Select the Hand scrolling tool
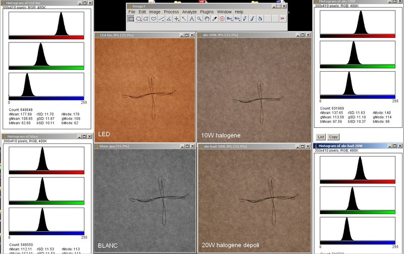The width and height of the screenshot is (404, 254). tap(207, 19)
